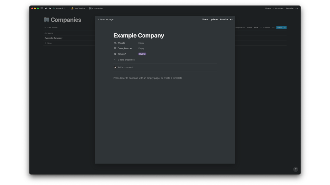Select the purple Hybrid tag

click(142, 54)
